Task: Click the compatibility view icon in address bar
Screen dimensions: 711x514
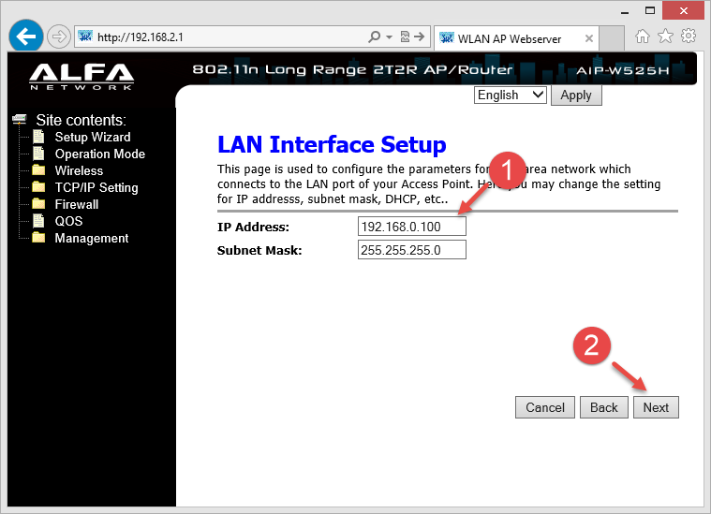Action: [405, 37]
